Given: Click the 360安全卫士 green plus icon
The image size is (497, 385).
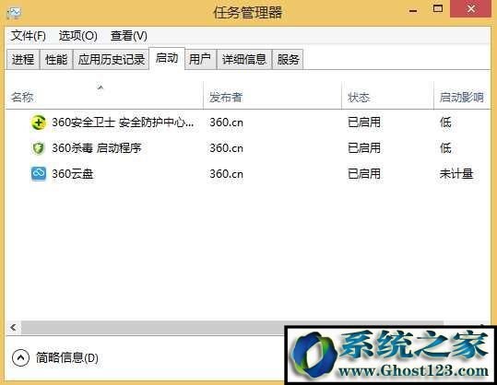Looking at the screenshot, I should (x=39, y=122).
